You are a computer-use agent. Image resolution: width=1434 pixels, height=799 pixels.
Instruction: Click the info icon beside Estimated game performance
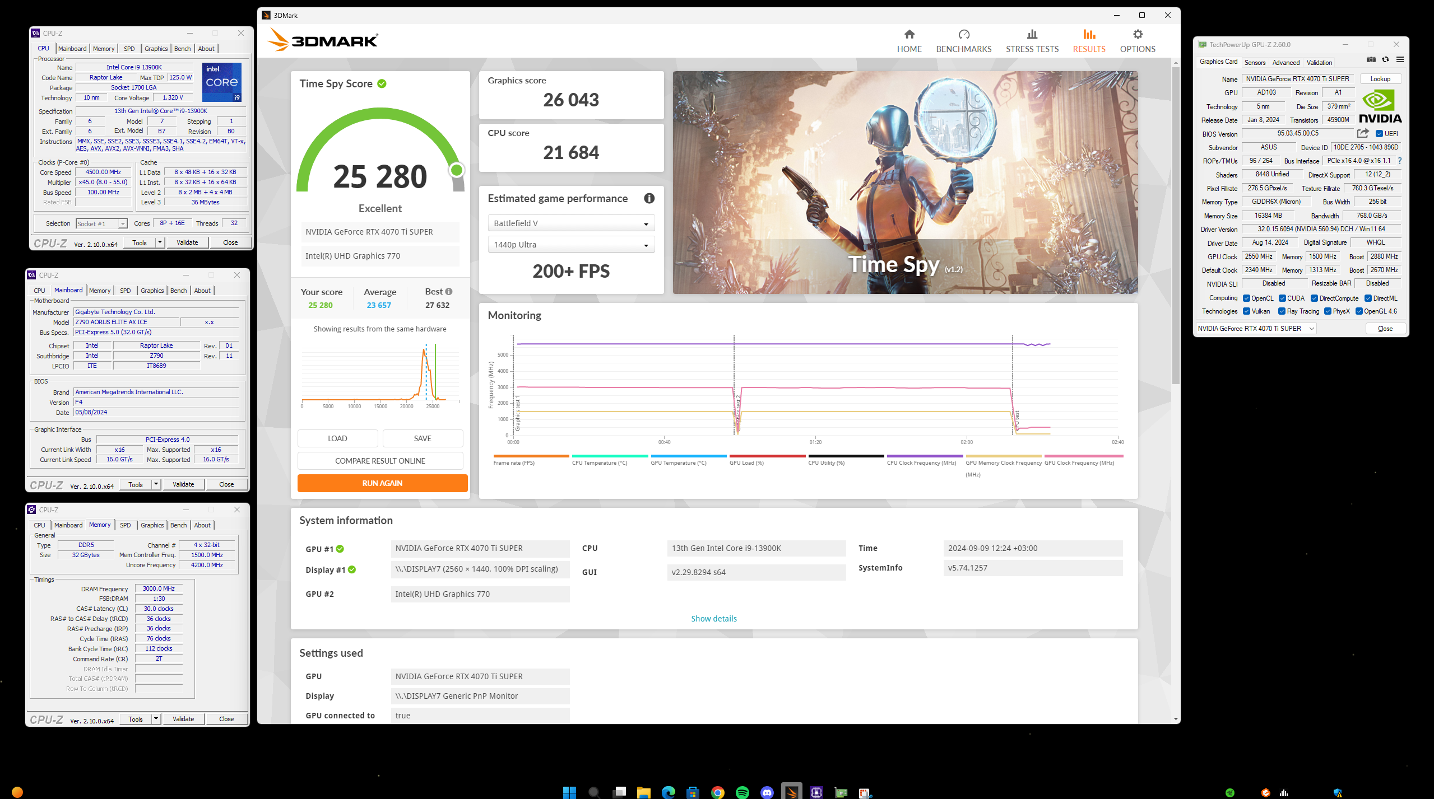click(x=649, y=198)
